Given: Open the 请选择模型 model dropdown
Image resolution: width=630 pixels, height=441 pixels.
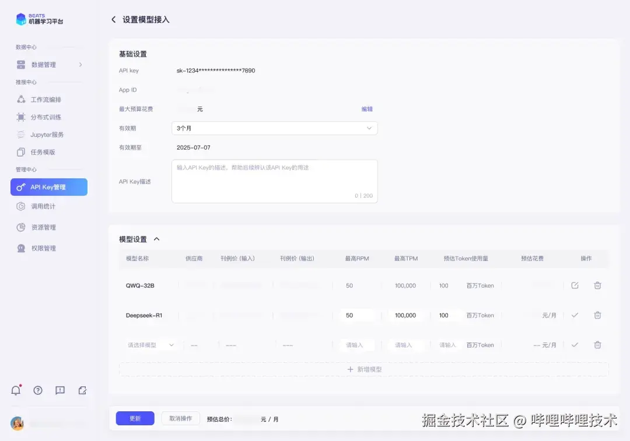Looking at the screenshot, I should 149,344.
